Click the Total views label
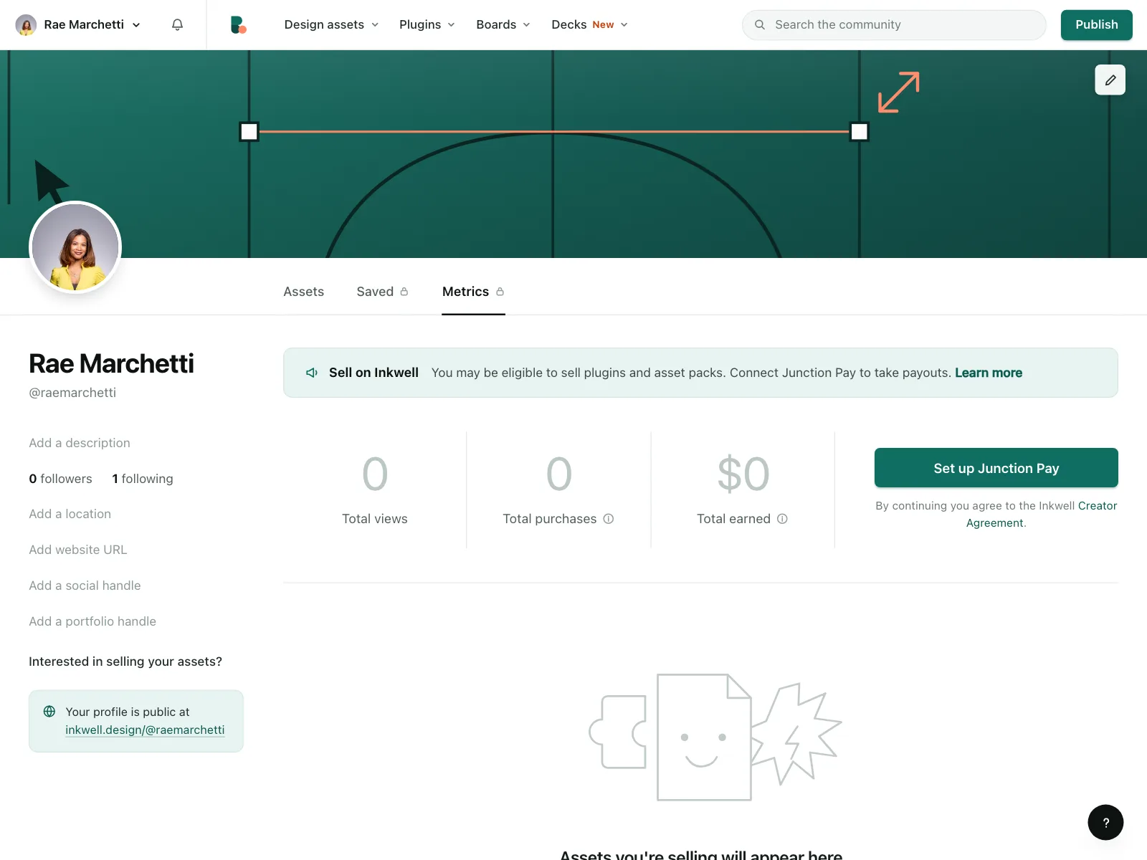 [375, 519]
